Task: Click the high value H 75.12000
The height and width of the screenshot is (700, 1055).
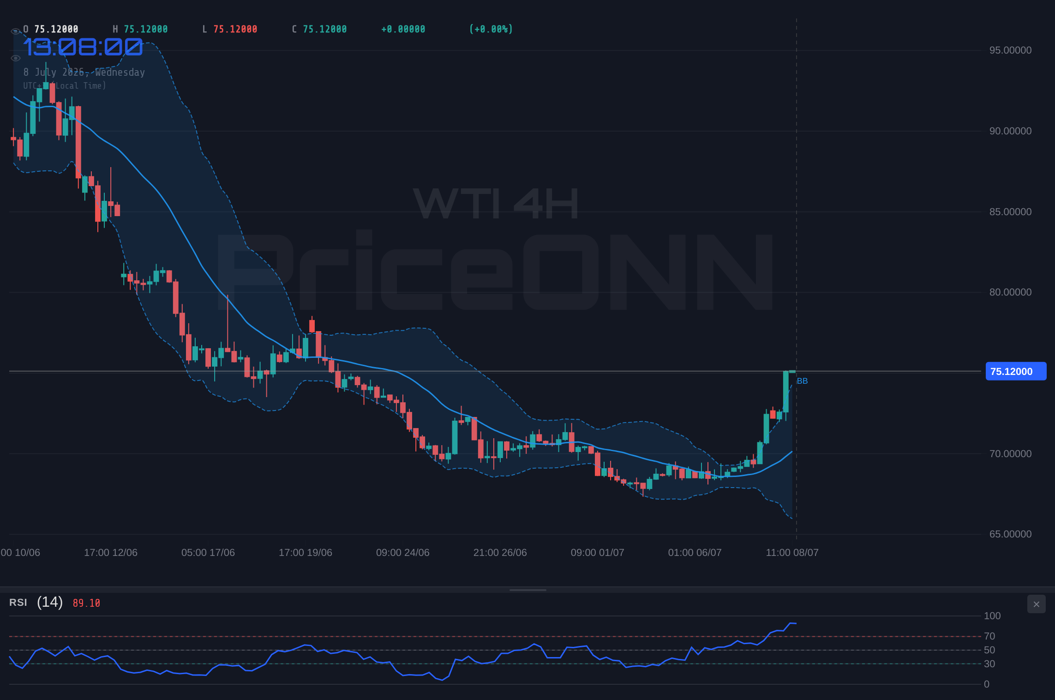Action: tap(140, 29)
